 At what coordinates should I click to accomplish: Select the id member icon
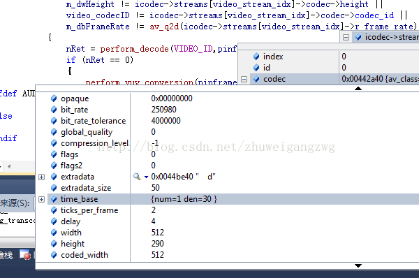[x=256, y=68]
